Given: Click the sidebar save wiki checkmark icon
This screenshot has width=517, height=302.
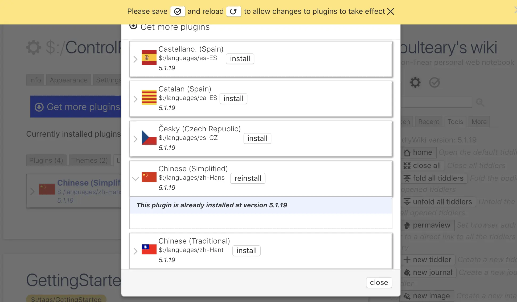Looking at the screenshot, I should pos(434,82).
